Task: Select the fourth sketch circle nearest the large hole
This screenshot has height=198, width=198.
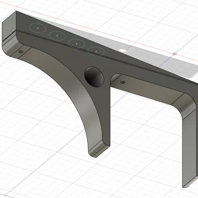Action: (96, 51)
